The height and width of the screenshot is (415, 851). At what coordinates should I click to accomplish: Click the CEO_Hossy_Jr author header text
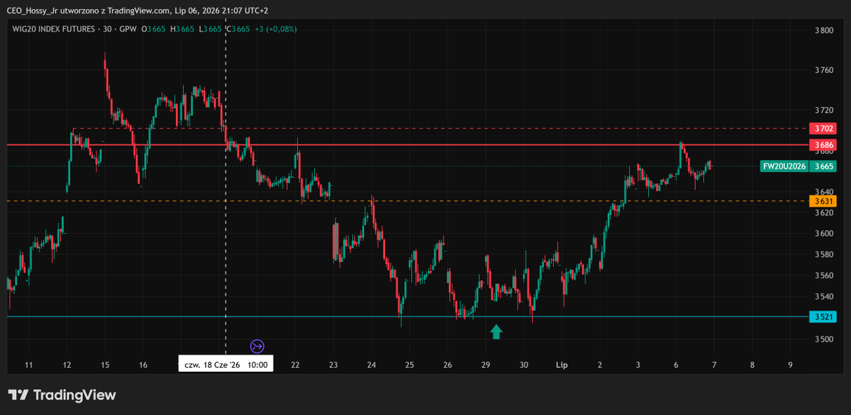click(x=34, y=11)
